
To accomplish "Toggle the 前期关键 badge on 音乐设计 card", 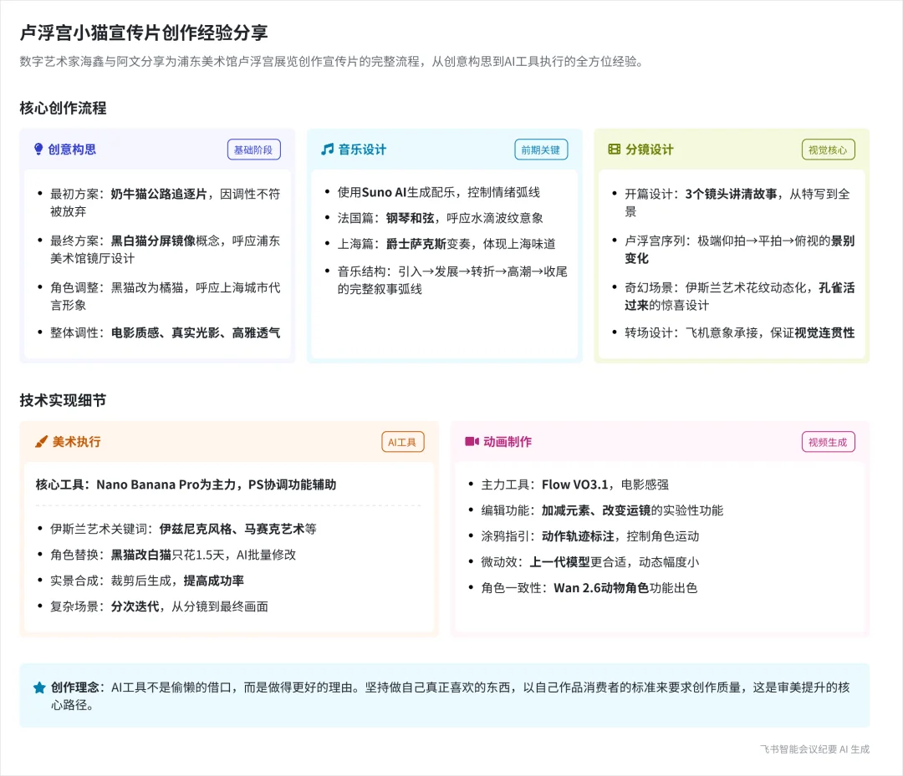I will pos(540,150).
